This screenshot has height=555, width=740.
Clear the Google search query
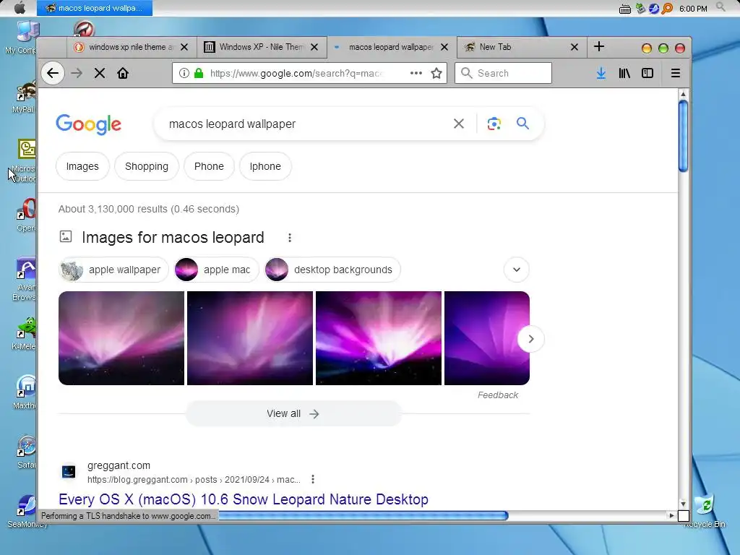pyautogui.click(x=459, y=124)
